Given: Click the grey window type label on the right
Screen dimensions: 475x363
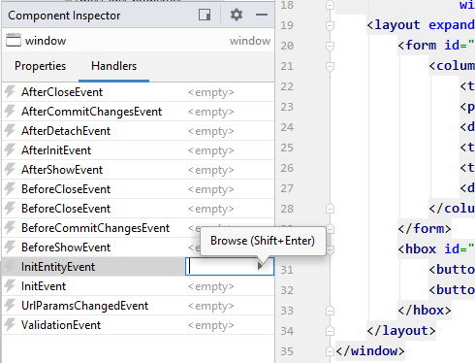Looking at the screenshot, I should click(x=250, y=41).
